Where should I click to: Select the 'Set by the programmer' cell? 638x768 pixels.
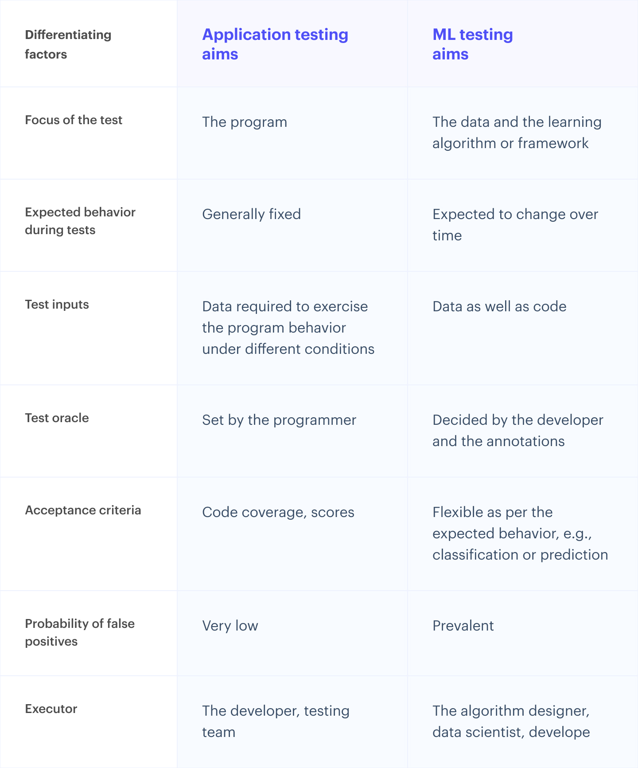pos(279,420)
